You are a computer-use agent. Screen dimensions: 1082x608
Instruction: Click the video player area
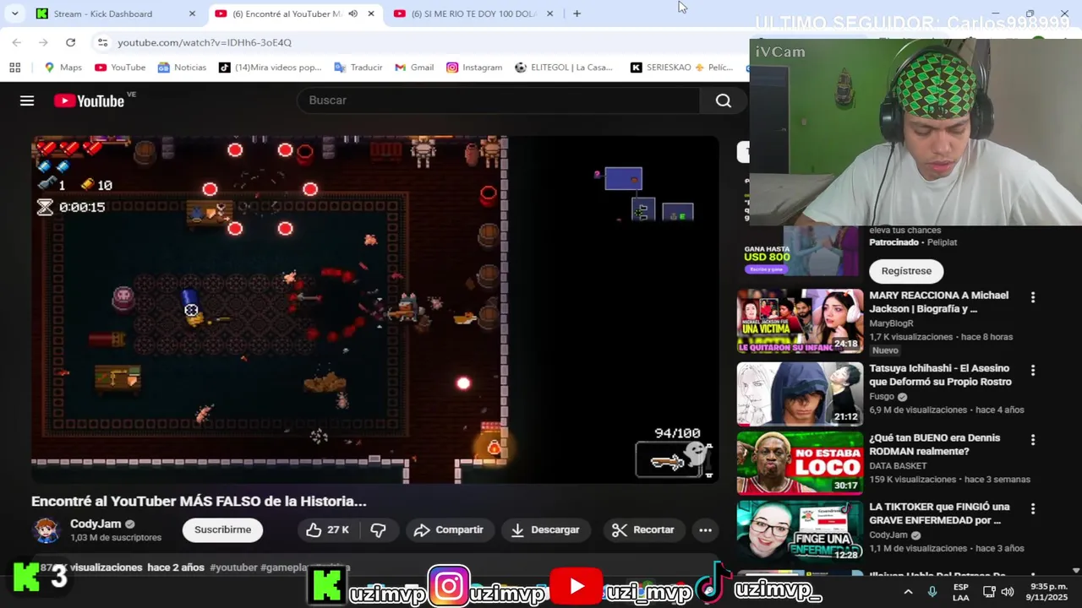374,310
